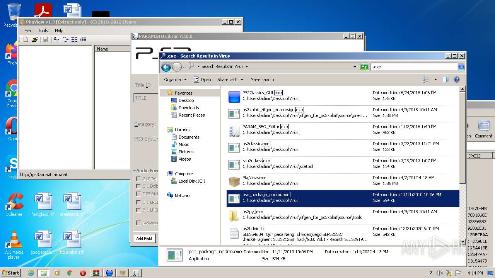Toggle 2 LPCM audio format checkbox
Screen dimensions: 495x278
(139, 179)
